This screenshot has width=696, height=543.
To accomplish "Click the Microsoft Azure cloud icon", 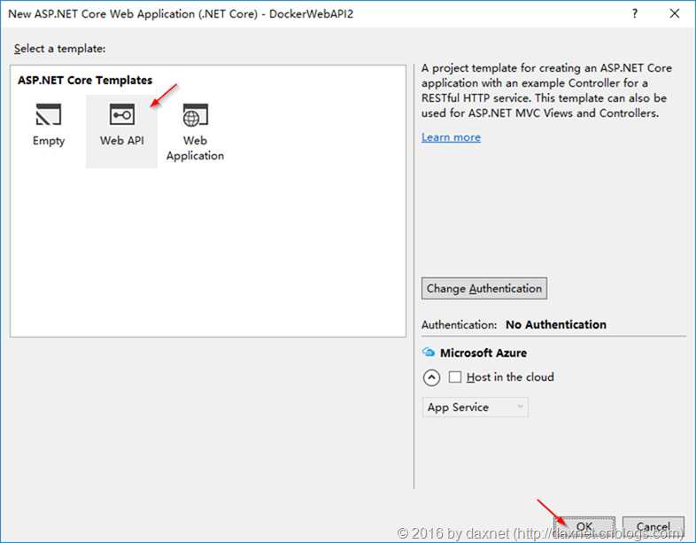I will point(429,353).
